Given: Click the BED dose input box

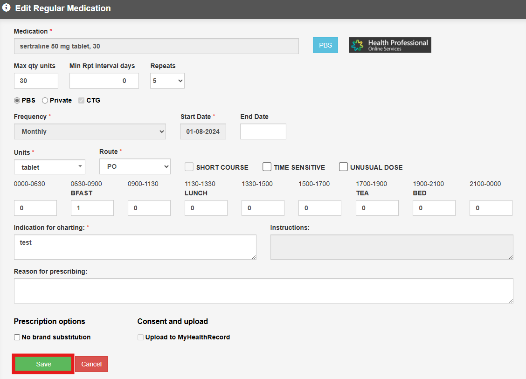Looking at the screenshot, I should click(434, 208).
